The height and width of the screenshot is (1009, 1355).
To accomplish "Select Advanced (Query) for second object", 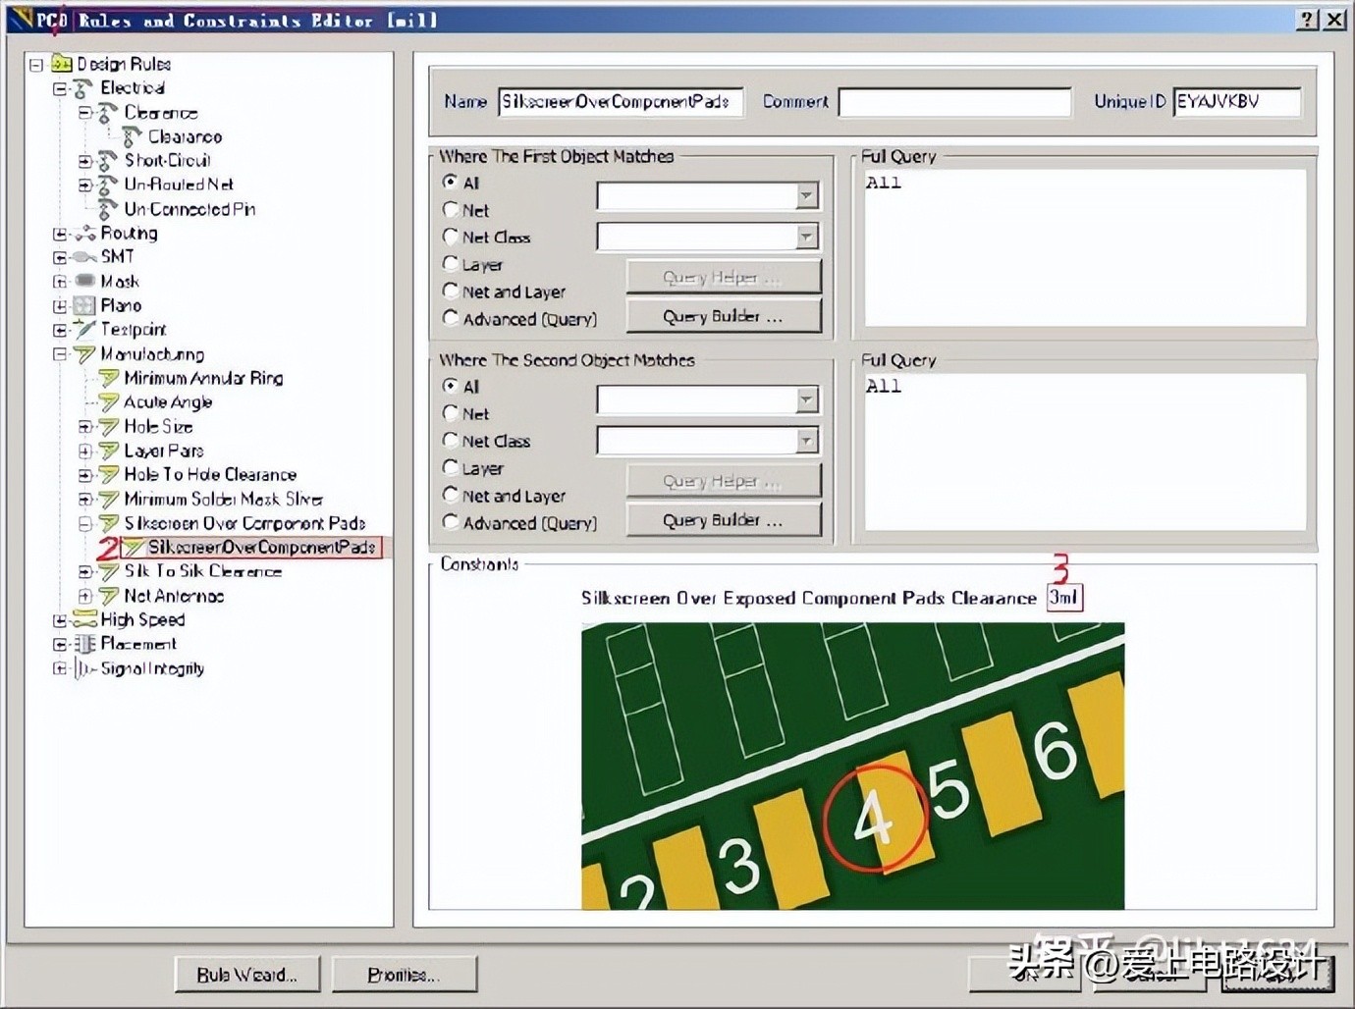I will coord(451,522).
